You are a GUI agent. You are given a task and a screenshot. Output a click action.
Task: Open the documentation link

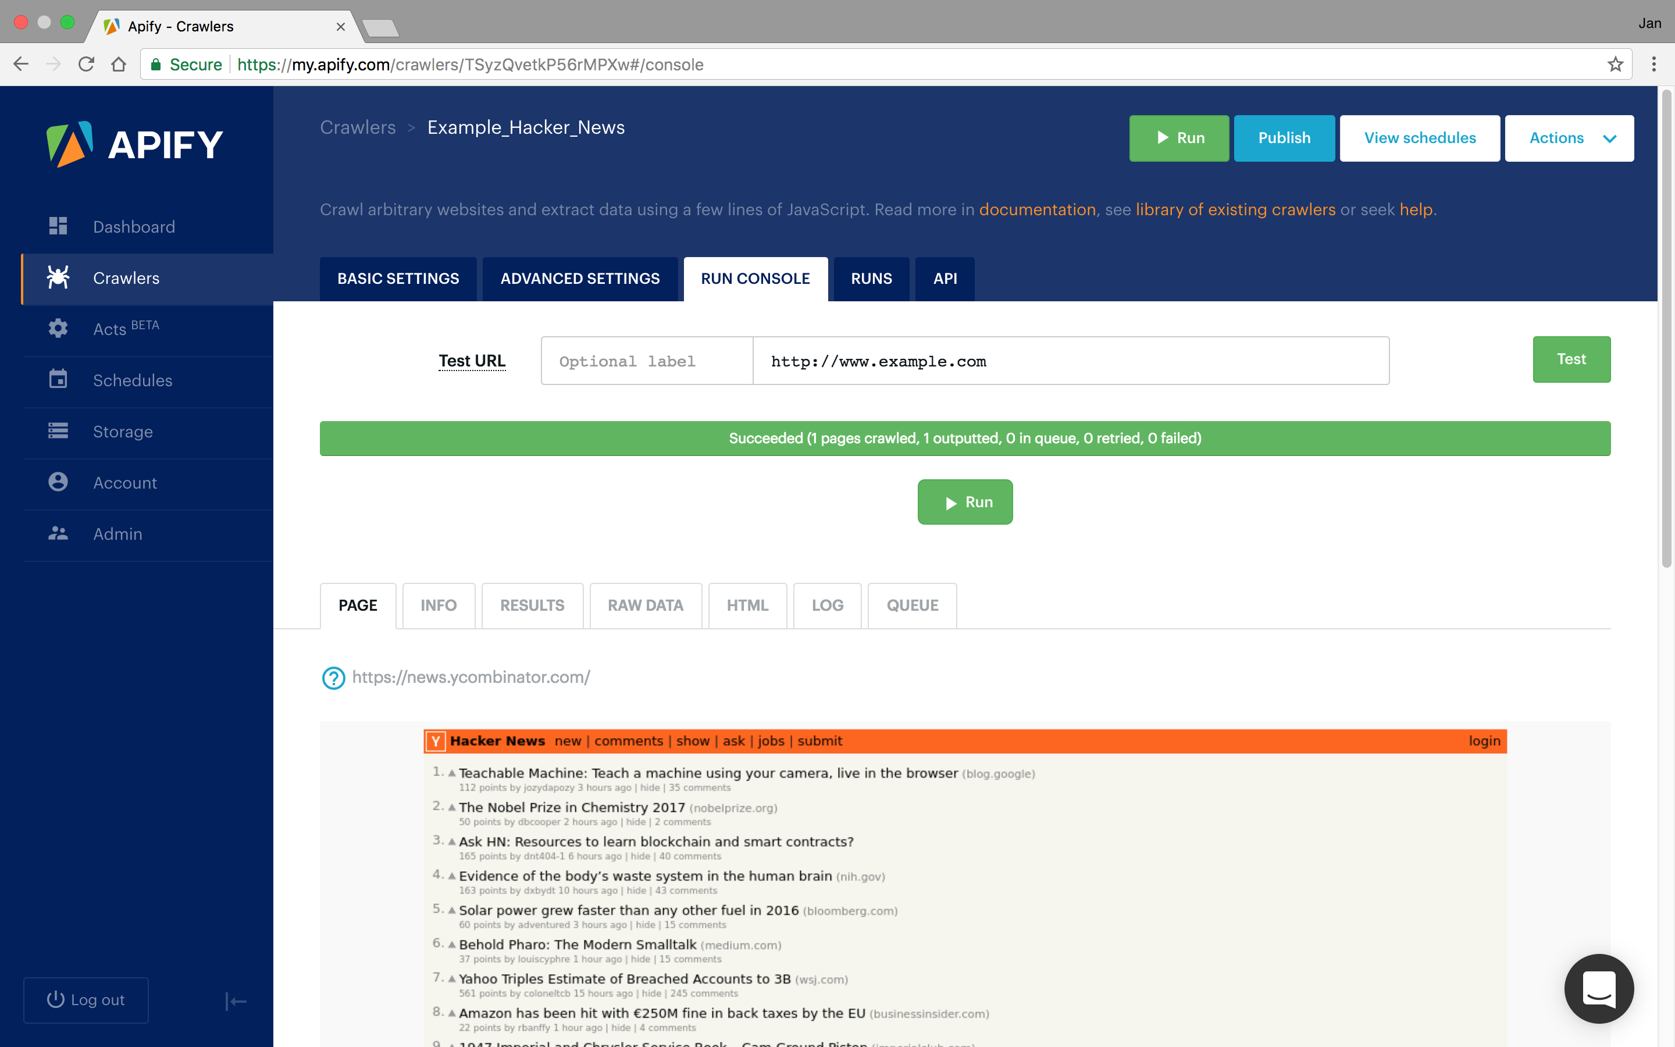pyautogui.click(x=1037, y=209)
